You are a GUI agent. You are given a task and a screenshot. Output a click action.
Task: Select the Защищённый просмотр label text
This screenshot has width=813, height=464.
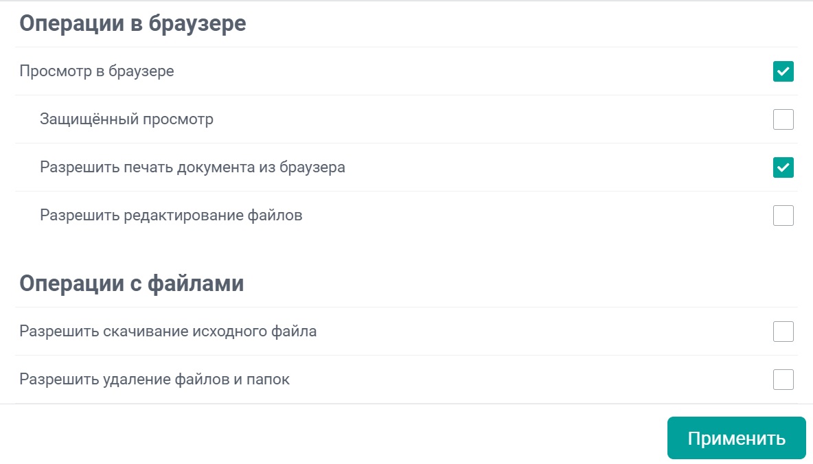pyautogui.click(x=126, y=119)
